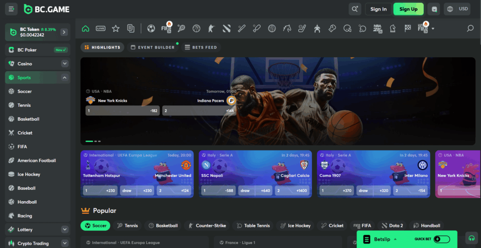Select the Popular Soccer tab
The image size is (481, 248).
coord(95,225)
